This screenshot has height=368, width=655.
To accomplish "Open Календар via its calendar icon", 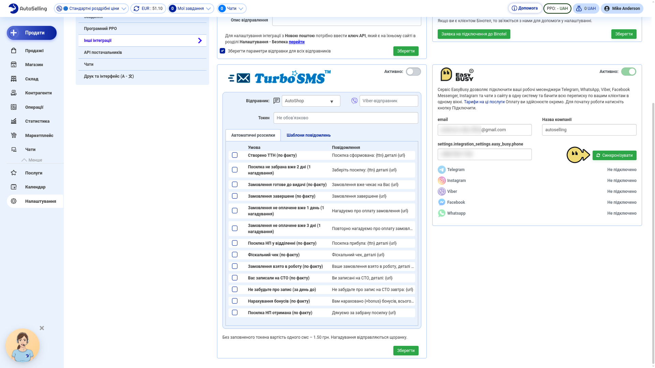I will (x=14, y=187).
